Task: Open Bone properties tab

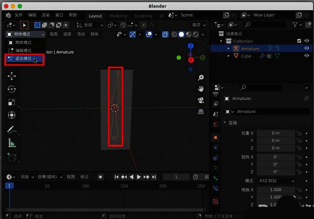Action: pos(215,178)
